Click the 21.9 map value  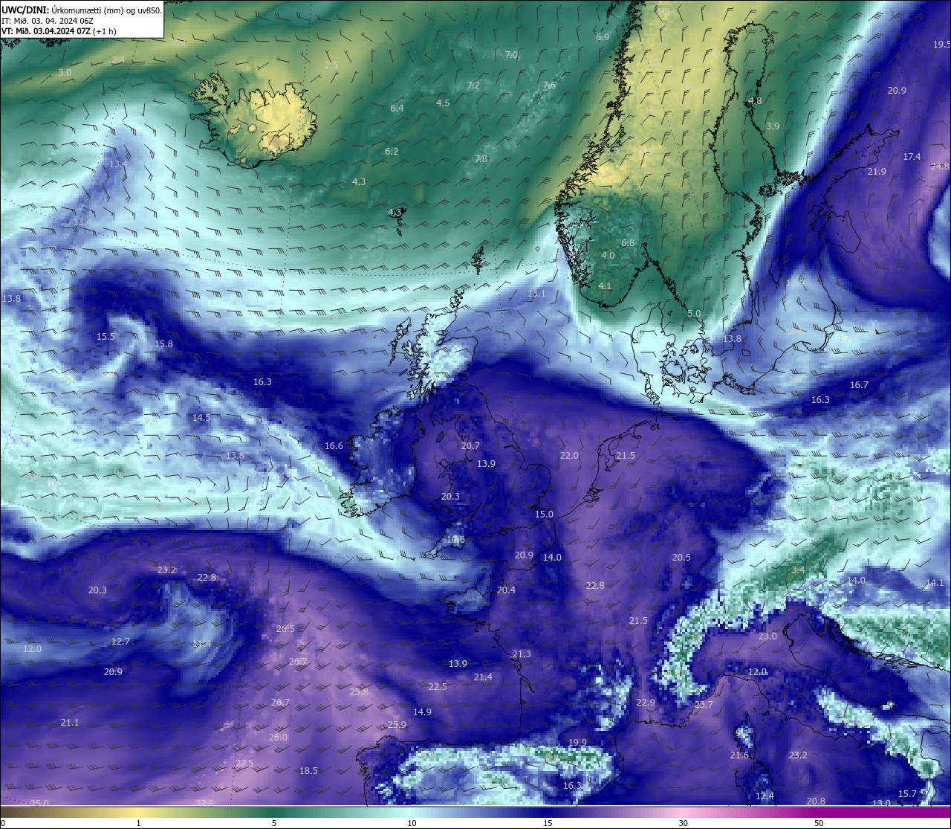pos(877,172)
